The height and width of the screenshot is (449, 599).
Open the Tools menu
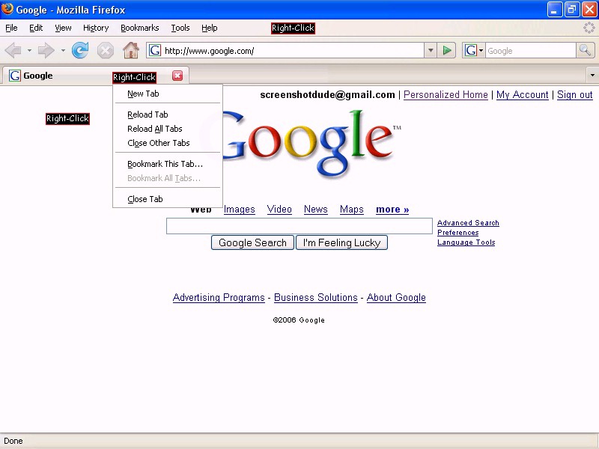(x=180, y=28)
